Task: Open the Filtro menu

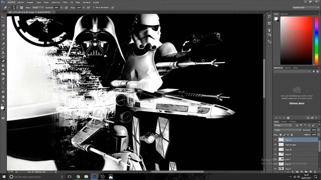Action: pos(65,2)
